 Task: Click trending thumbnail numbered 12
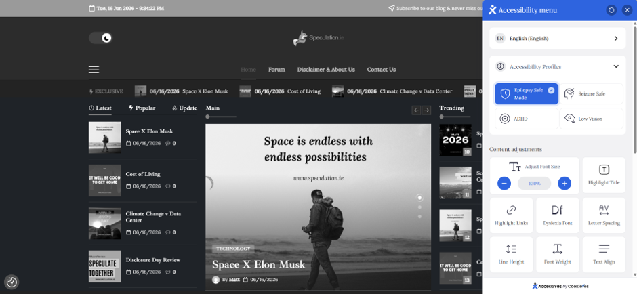[455, 226]
